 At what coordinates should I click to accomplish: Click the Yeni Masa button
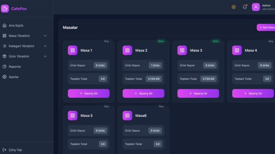(266, 28)
